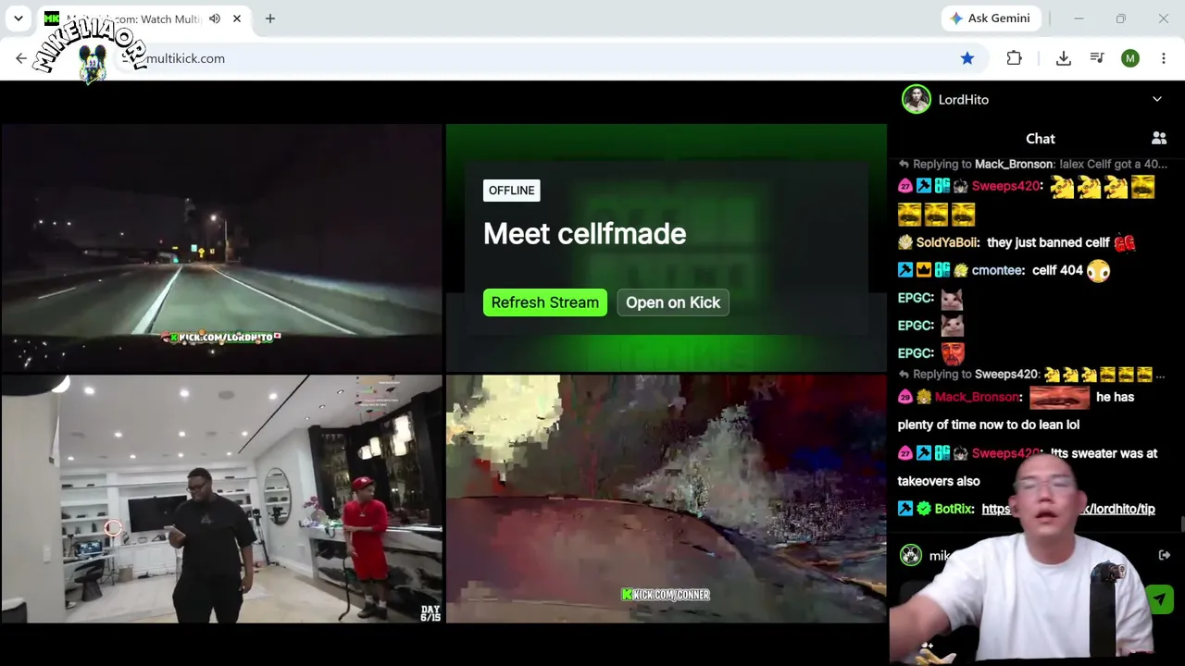Click the chat scrollbar thumb
Image resolution: width=1185 pixels, height=666 pixels.
tap(1181, 525)
